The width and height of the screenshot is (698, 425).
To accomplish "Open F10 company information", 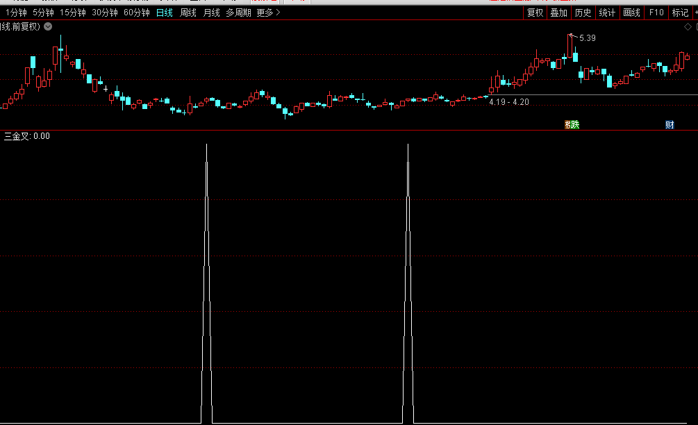I will click(x=656, y=12).
